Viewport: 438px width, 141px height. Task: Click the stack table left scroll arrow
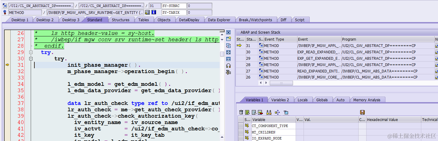[260, 83]
